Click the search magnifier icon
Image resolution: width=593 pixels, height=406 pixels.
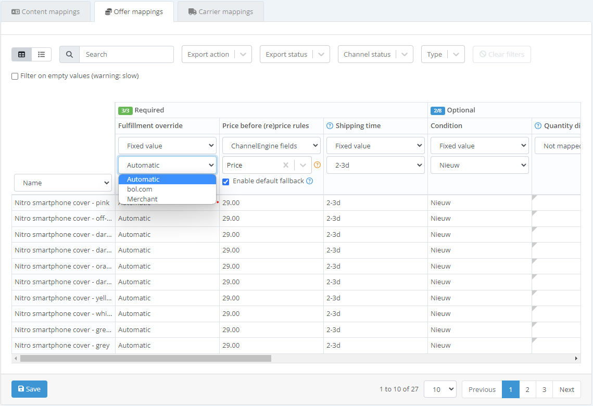click(x=69, y=54)
